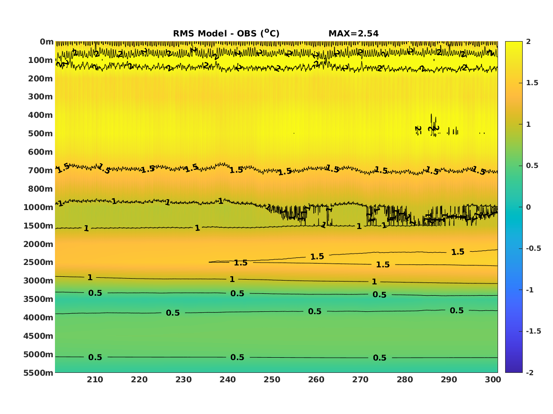Click the '4500m' depth axis label

point(38,336)
